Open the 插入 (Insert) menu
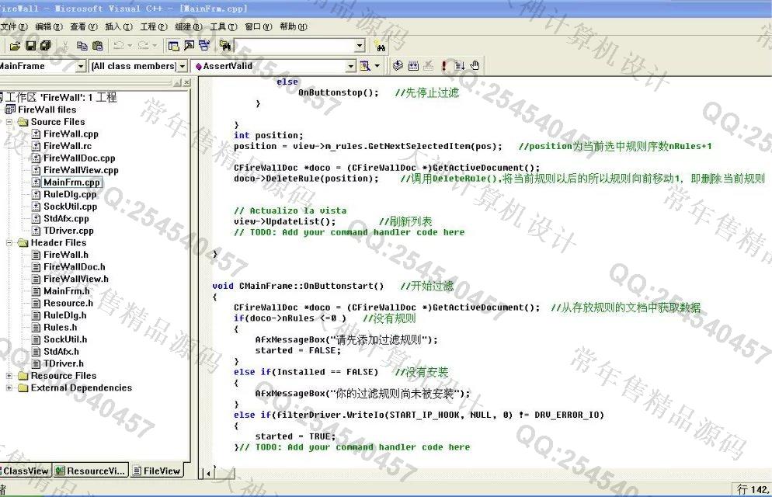Image resolution: width=772 pixels, height=497 pixels. (119, 26)
